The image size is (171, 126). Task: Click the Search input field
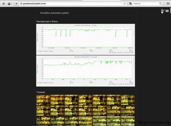click(x=146, y=4)
